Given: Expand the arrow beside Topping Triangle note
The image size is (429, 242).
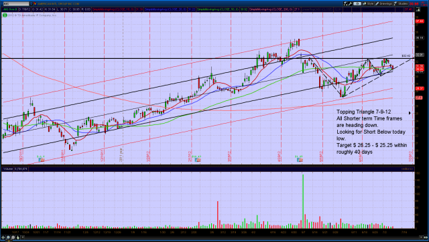Looking at the screenshot, I should 410,113.
